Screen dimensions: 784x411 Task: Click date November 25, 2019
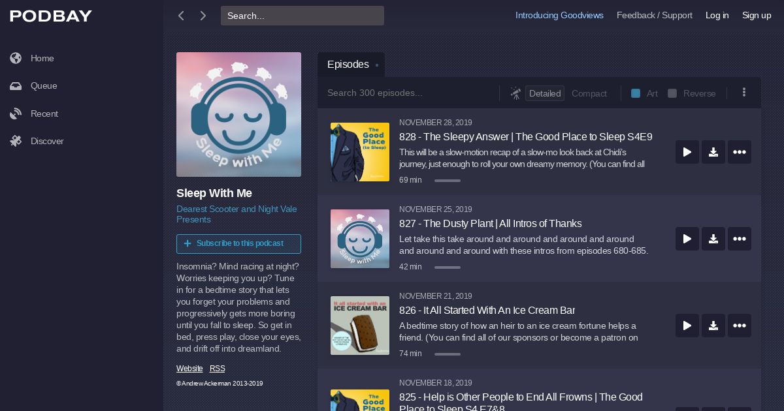pos(436,209)
